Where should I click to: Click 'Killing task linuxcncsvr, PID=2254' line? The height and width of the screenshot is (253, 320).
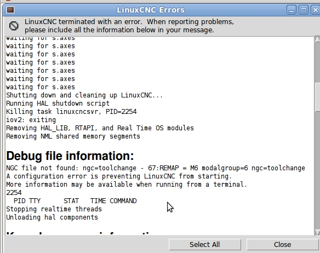71,112
